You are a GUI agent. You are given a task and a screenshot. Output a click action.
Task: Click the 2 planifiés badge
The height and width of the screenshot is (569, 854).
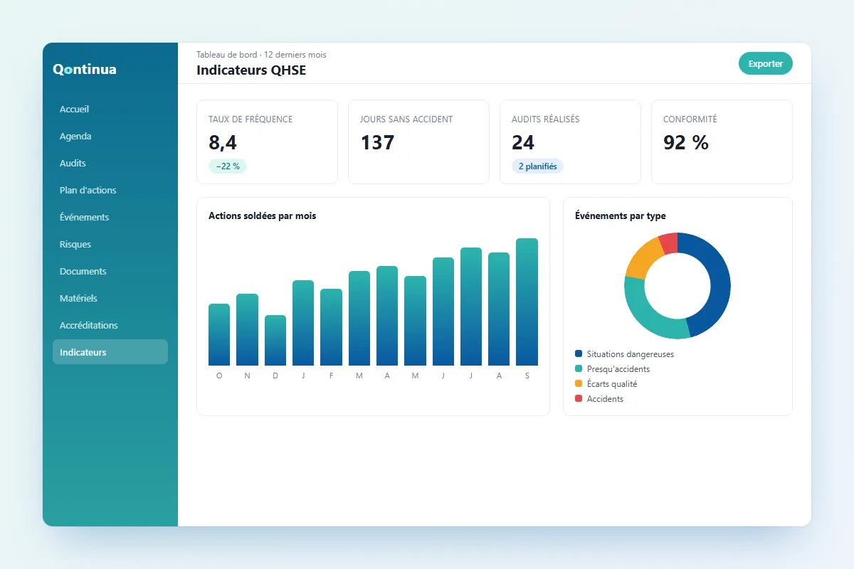click(x=537, y=166)
